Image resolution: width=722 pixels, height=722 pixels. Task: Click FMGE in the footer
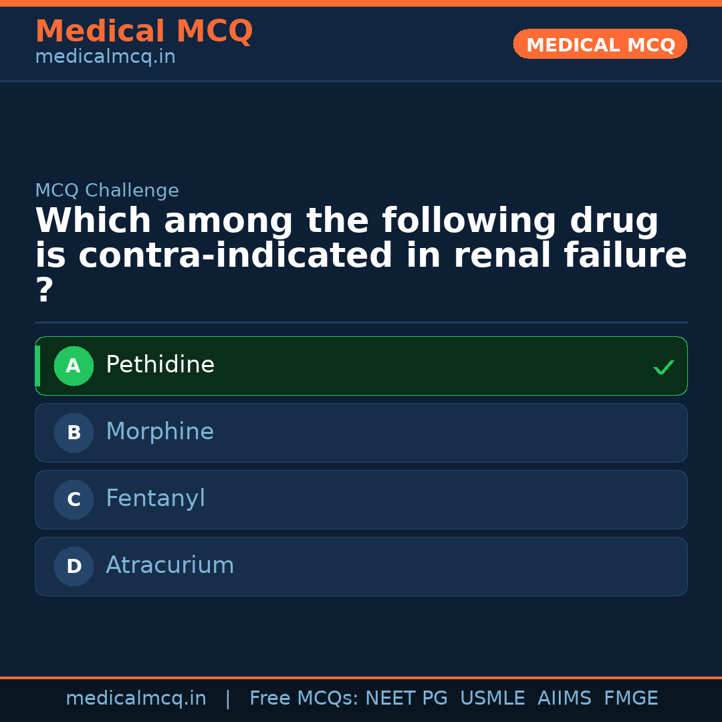pyautogui.click(x=630, y=699)
